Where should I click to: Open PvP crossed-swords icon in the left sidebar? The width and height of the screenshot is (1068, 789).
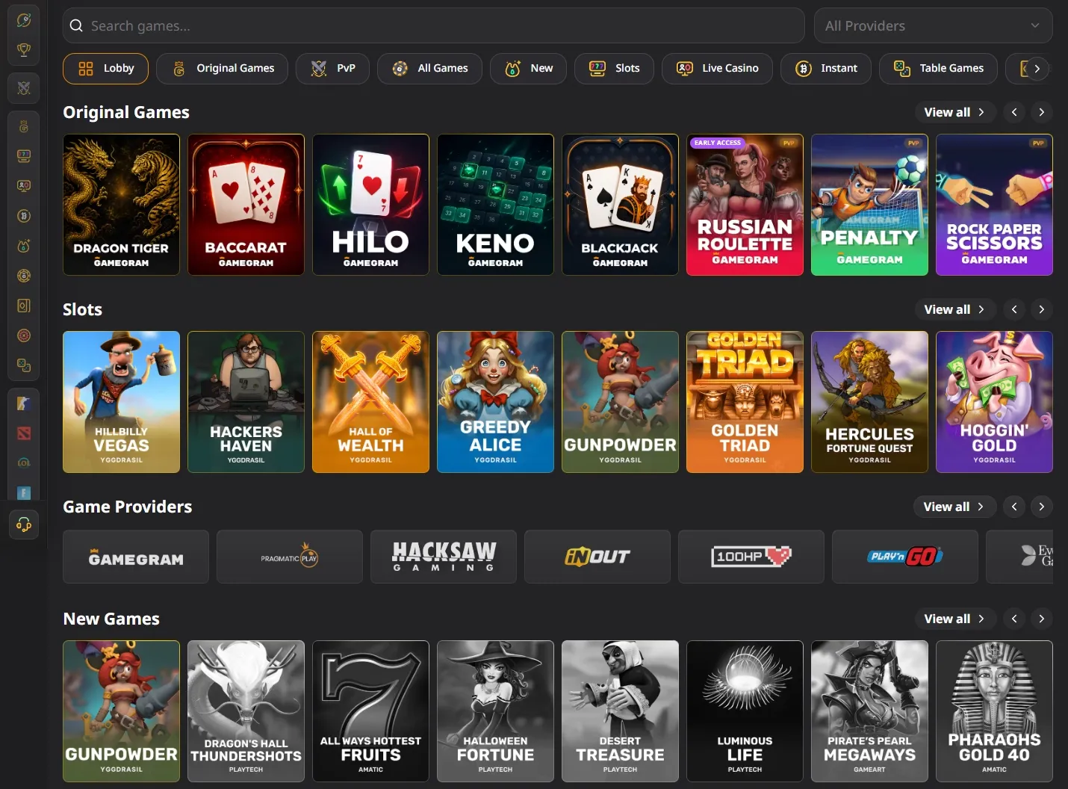coord(24,88)
